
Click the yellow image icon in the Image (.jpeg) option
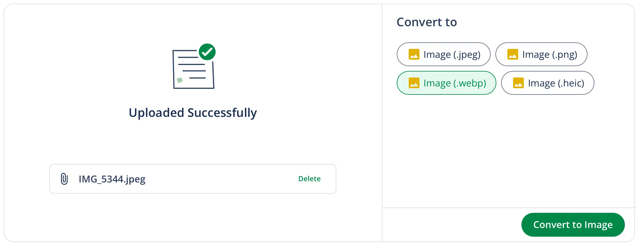tap(414, 54)
